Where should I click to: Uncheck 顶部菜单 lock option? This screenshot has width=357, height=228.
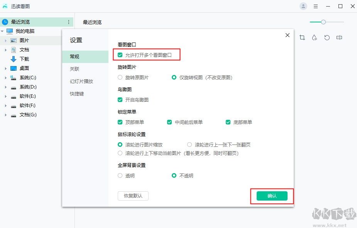(x=120, y=122)
